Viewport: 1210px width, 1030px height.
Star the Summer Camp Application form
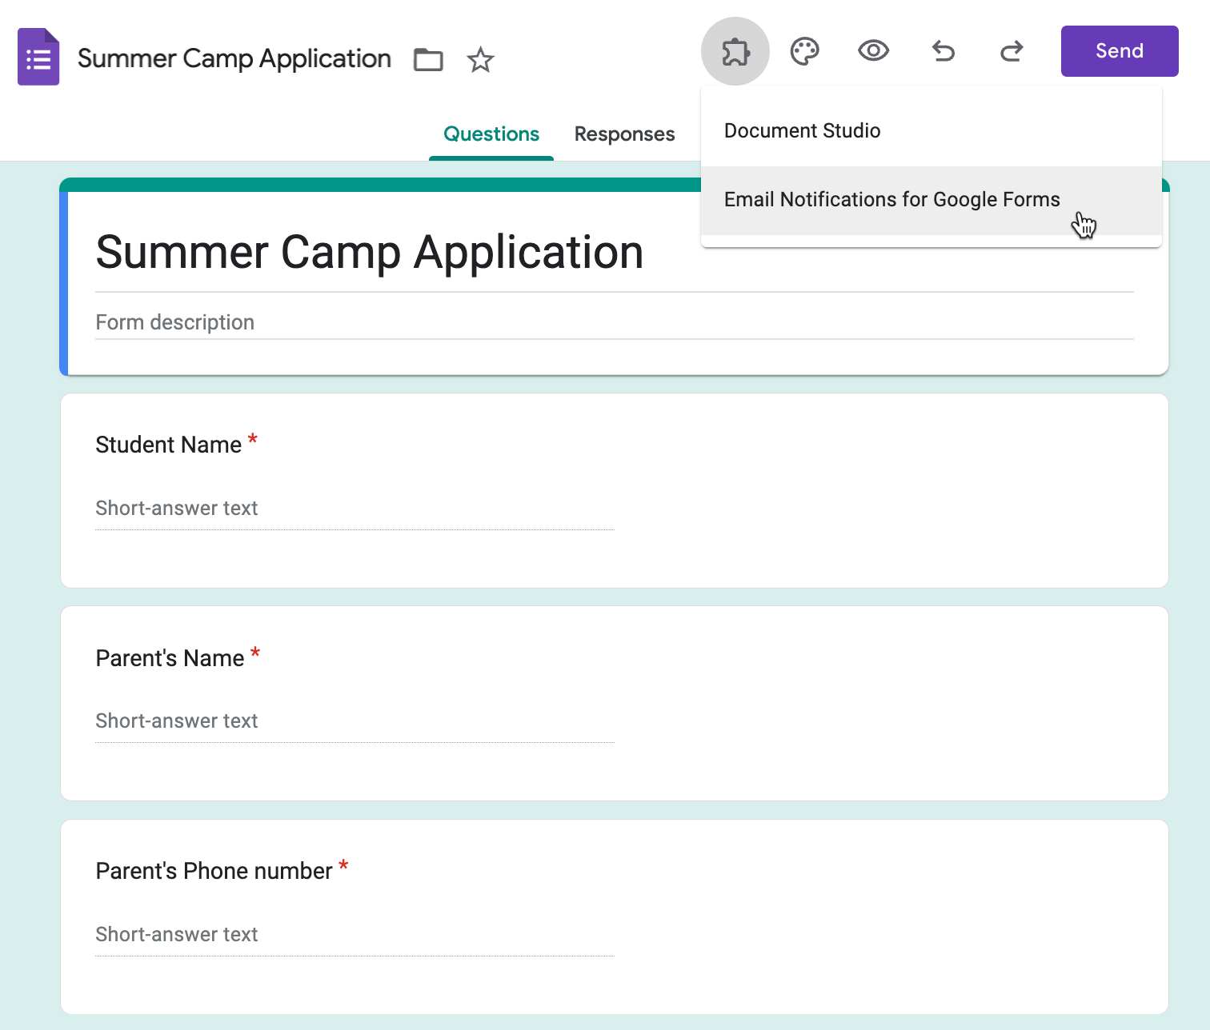tap(480, 59)
